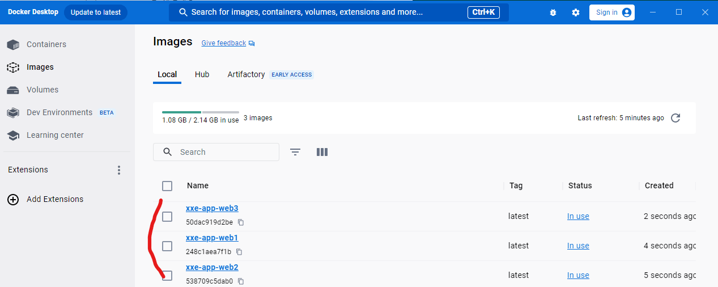The width and height of the screenshot is (718, 287).
Task: Click the EARLY ACCESS badge
Action: (x=292, y=74)
